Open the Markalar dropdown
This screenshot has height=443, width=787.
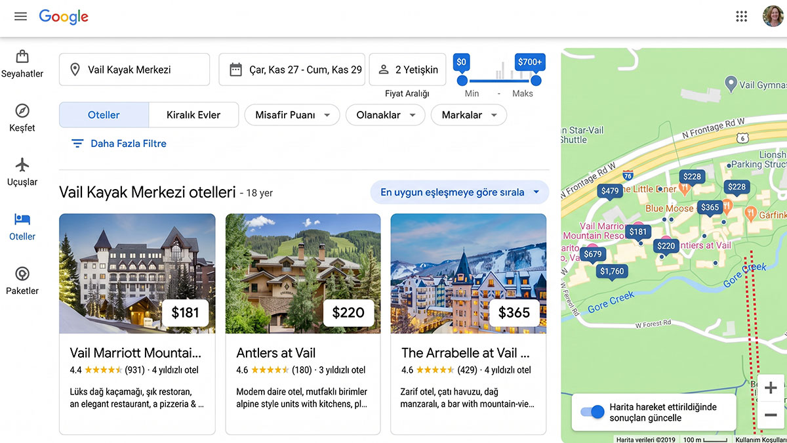pyautogui.click(x=469, y=115)
